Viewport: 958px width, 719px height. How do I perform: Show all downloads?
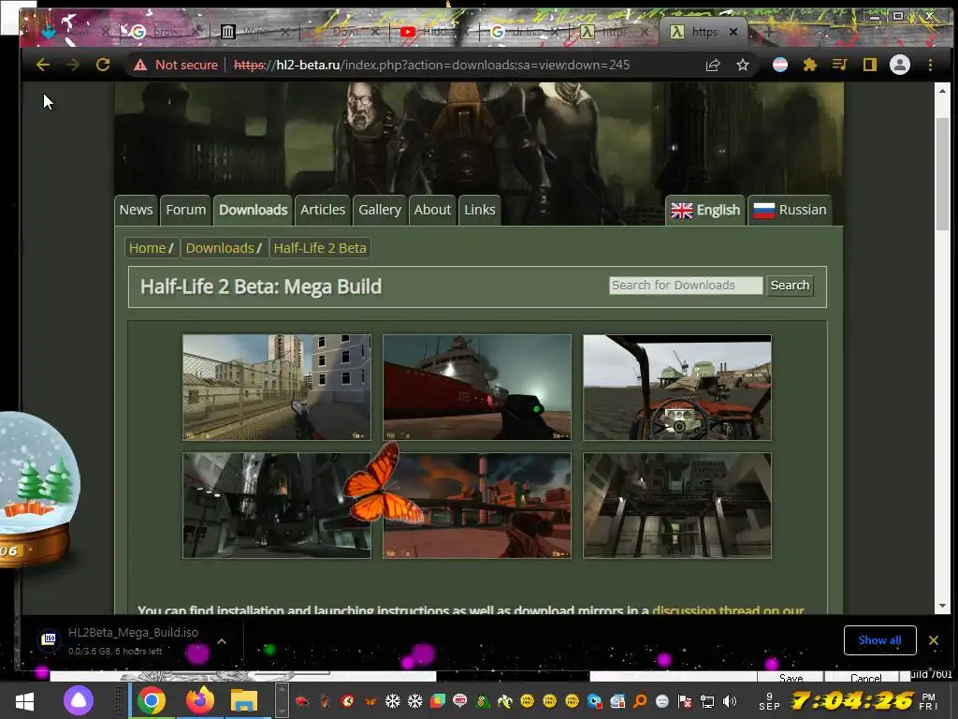(x=879, y=640)
